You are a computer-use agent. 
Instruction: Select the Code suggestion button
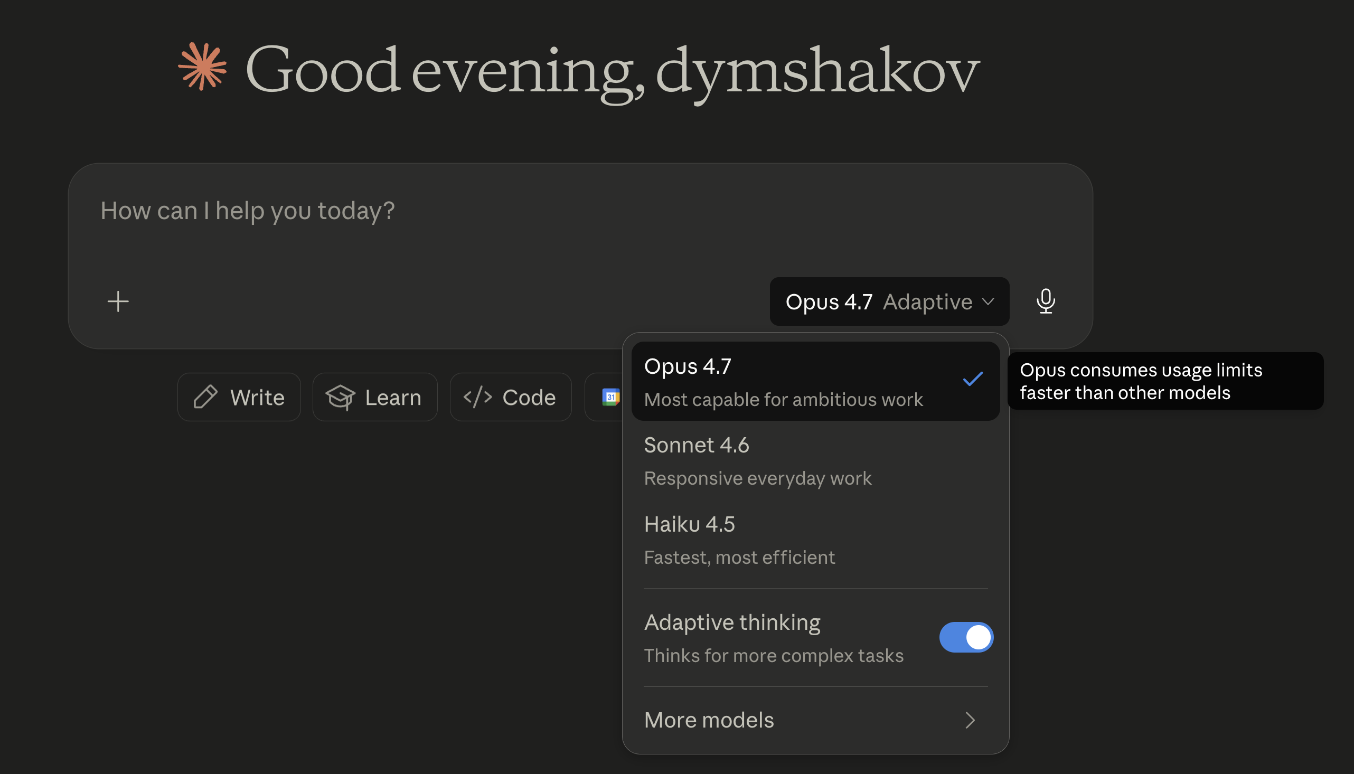pos(511,397)
